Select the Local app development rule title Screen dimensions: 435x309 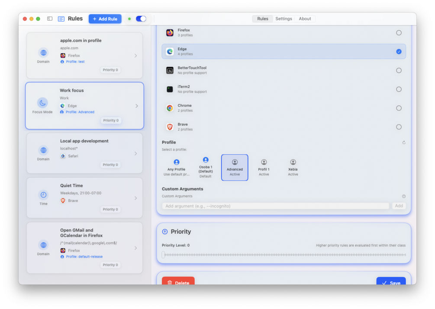pos(84,141)
